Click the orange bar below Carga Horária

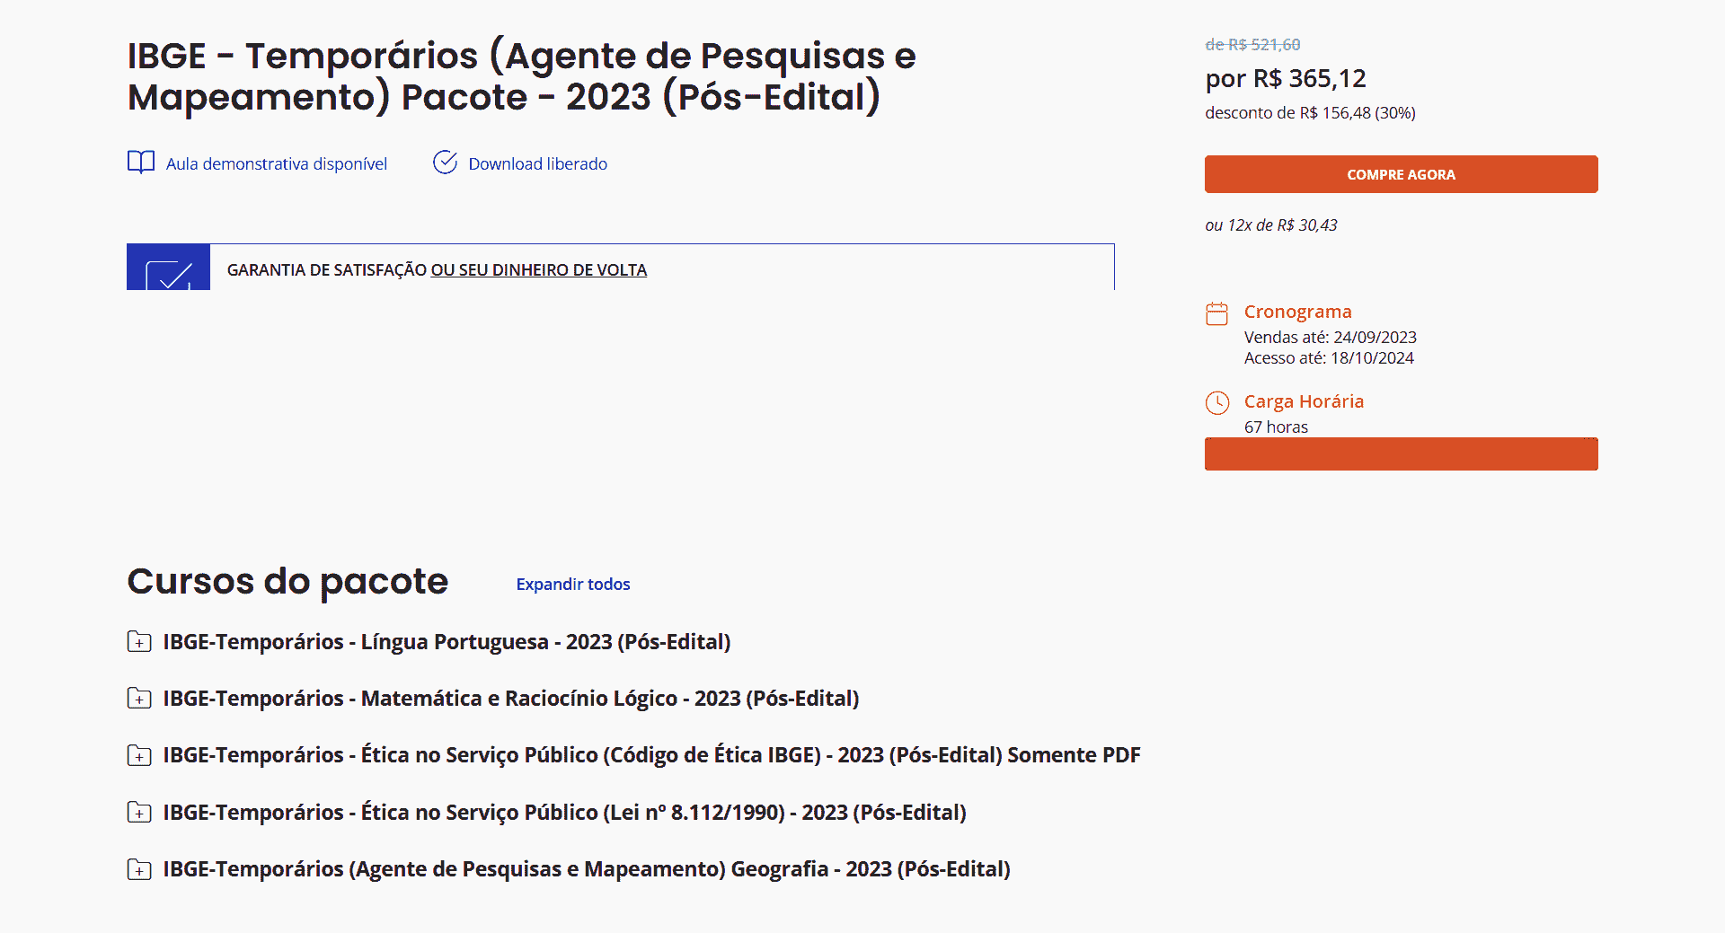tap(1401, 454)
